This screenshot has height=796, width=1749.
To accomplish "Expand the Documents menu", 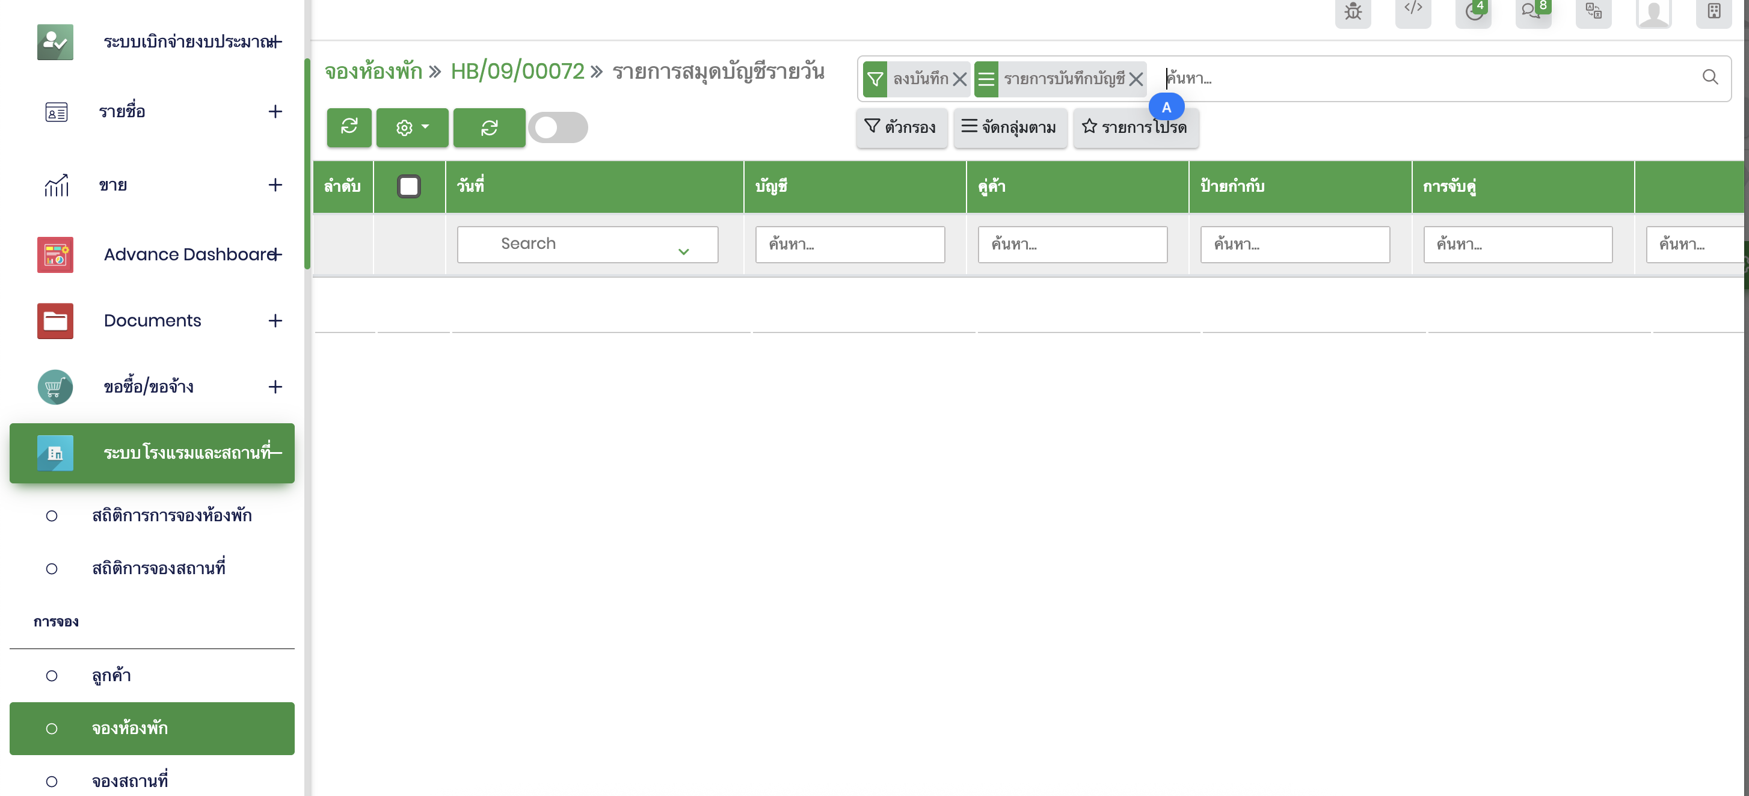I will [275, 320].
